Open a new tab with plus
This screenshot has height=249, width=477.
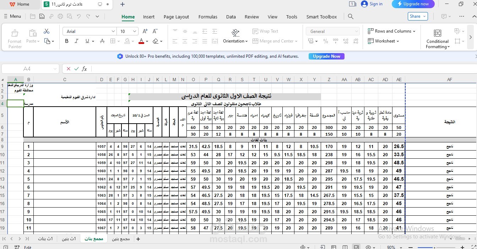click(x=123, y=4)
